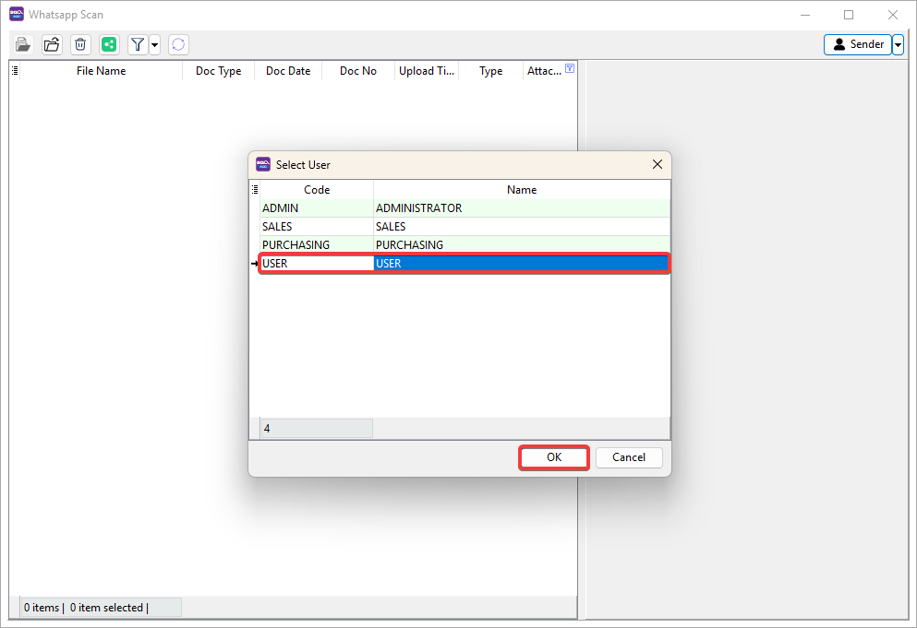The width and height of the screenshot is (917, 628).
Task: Click the green share icon
Action: (110, 44)
